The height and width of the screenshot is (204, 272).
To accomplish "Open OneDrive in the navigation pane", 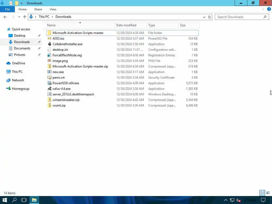I will [x=18, y=63].
